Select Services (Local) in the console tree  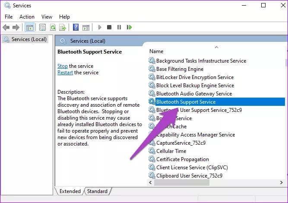point(25,39)
